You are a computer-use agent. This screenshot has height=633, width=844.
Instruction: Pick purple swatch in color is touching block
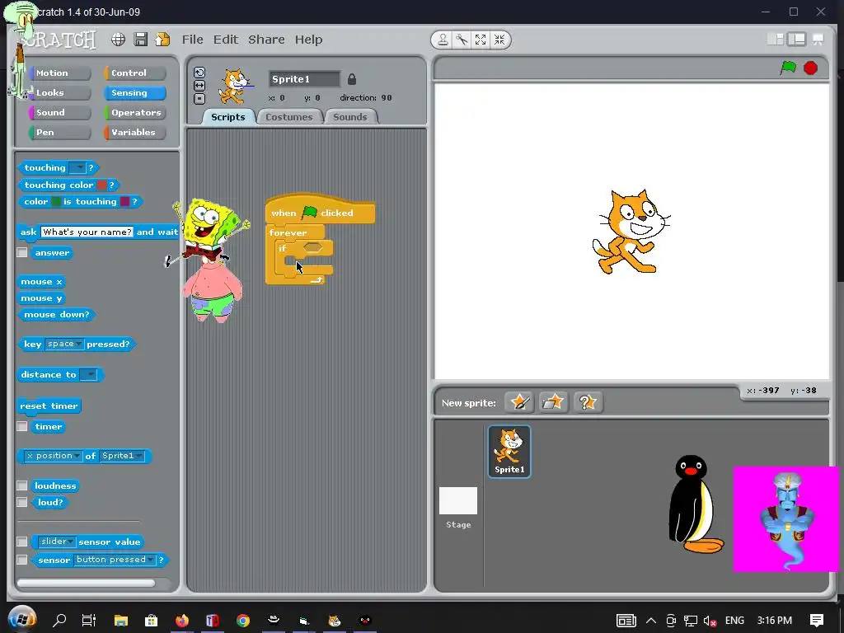[x=125, y=202]
